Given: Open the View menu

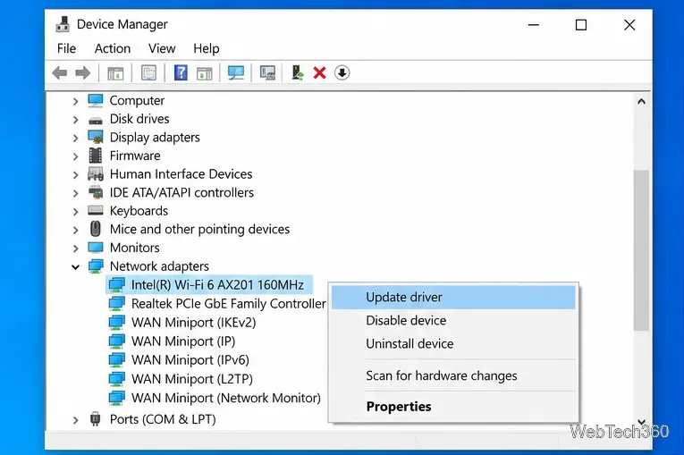Looking at the screenshot, I should click(162, 48).
